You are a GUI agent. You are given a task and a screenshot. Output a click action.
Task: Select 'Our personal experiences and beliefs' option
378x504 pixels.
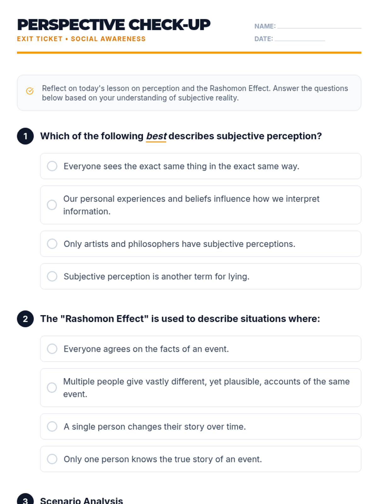pyautogui.click(x=52, y=205)
